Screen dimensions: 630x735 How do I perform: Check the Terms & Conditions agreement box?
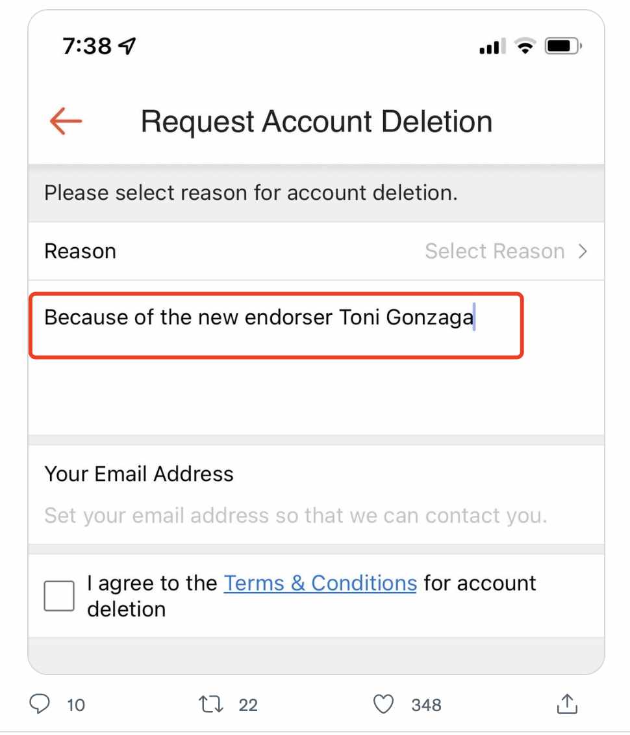[x=59, y=596]
